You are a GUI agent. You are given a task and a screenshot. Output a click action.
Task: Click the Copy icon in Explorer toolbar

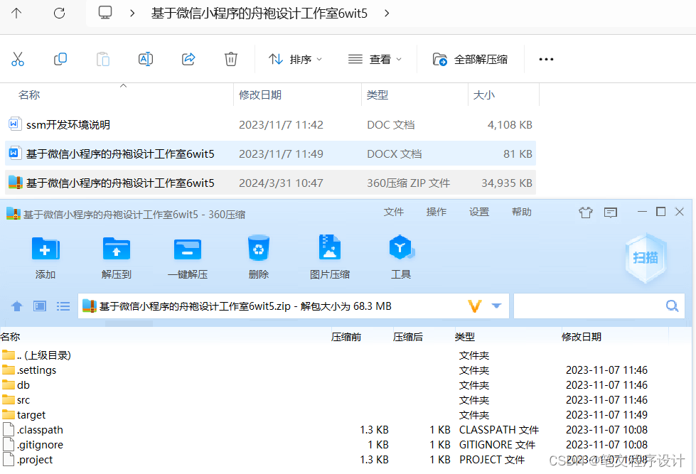click(x=60, y=59)
